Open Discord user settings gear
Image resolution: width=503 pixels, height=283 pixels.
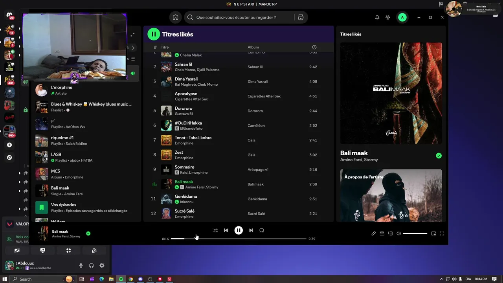pyautogui.click(x=102, y=265)
